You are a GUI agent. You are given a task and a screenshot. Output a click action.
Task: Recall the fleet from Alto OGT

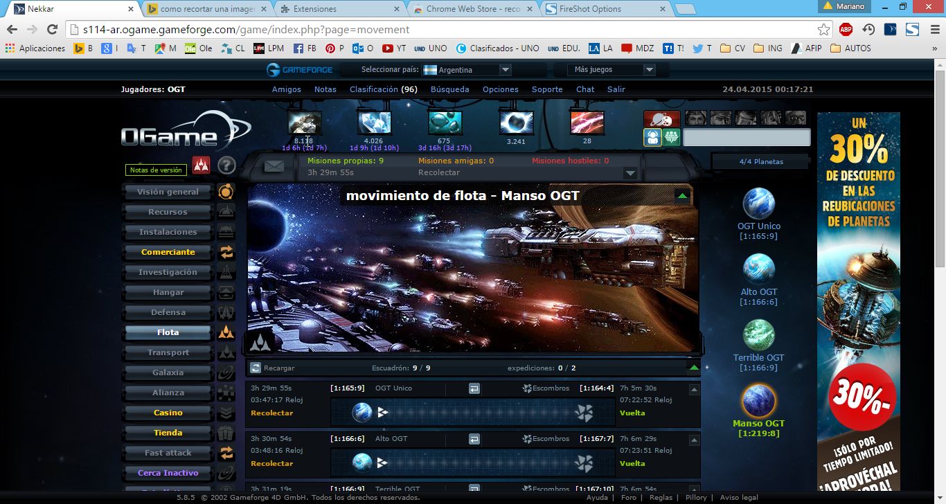(x=474, y=439)
